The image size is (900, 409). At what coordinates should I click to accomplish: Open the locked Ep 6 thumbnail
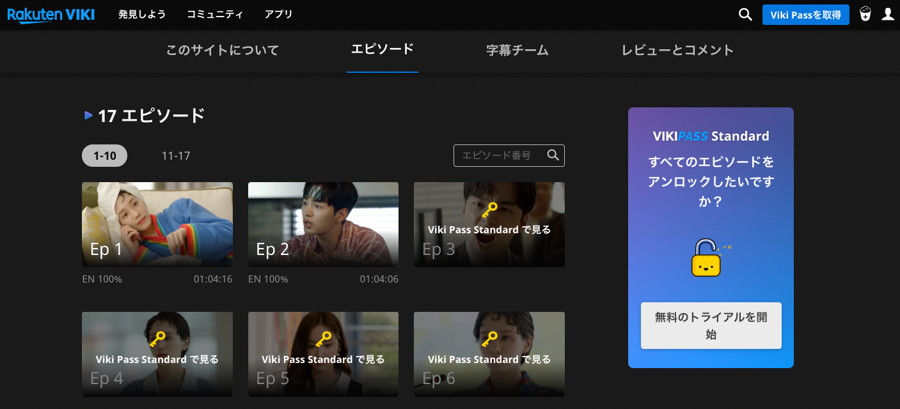pos(489,354)
